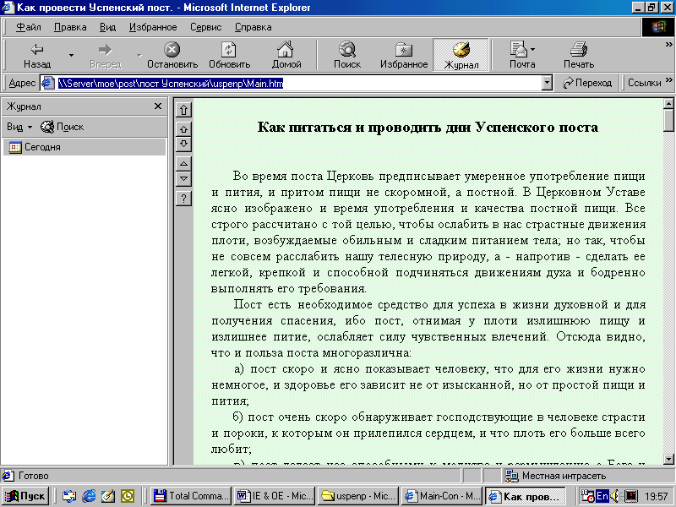
Task: Click the fourth quick launch icon
Action: point(128,496)
